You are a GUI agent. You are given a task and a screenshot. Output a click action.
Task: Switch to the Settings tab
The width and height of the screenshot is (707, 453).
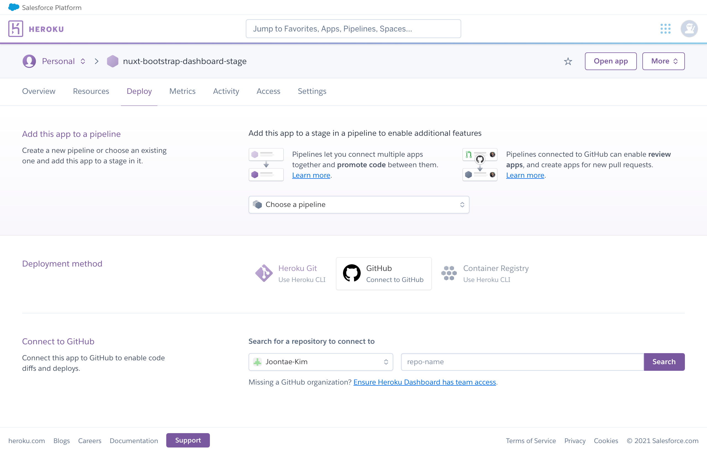pyautogui.click(x=312, y=91)
